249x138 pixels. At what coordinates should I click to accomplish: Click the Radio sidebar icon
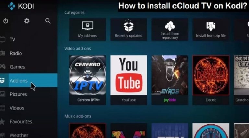click(2, 53)
